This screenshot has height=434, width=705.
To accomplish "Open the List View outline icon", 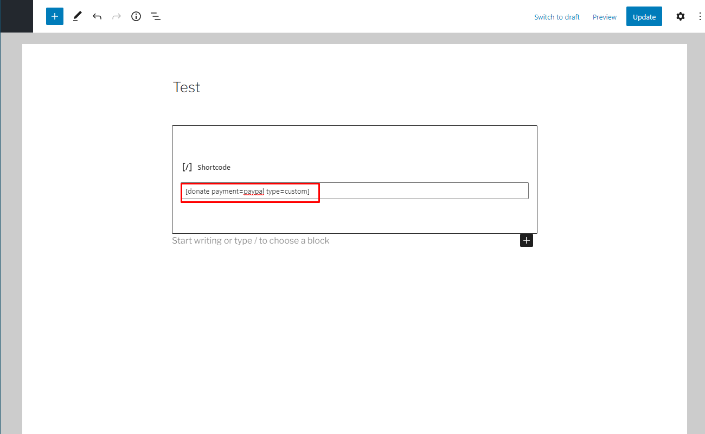I will (156, 16).
